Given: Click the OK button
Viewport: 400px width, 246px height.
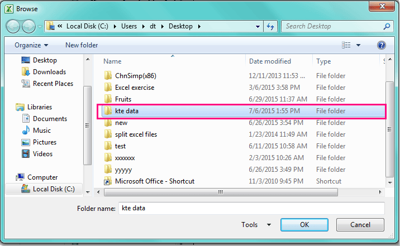Looking at the screenshot, I should coord(304,225).
